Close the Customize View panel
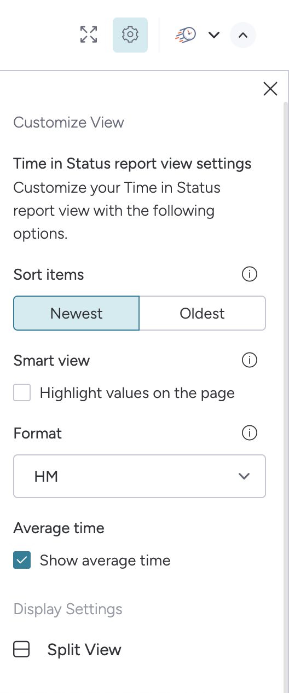Image resolution: width=289 pixels, height=693 pixels. pos(270,89)
